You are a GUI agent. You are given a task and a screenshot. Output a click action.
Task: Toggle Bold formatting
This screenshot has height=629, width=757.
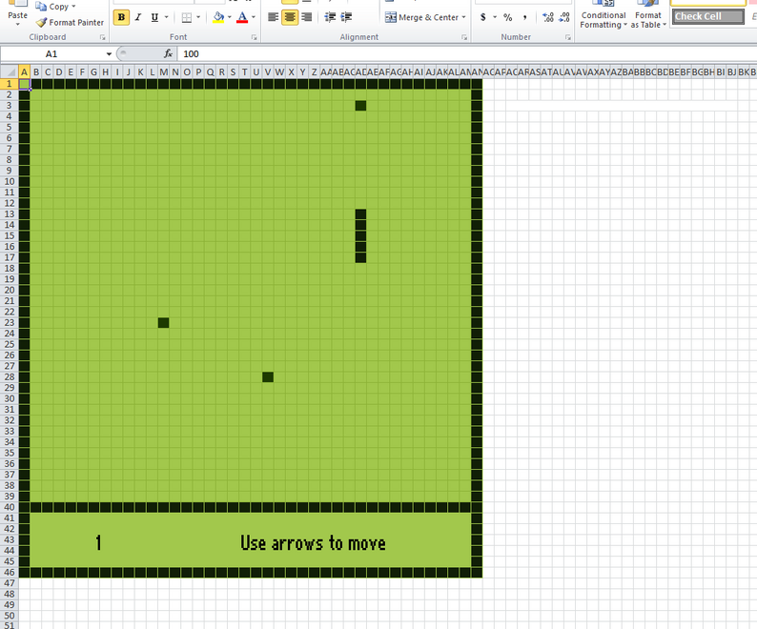(x=121, y=17)
